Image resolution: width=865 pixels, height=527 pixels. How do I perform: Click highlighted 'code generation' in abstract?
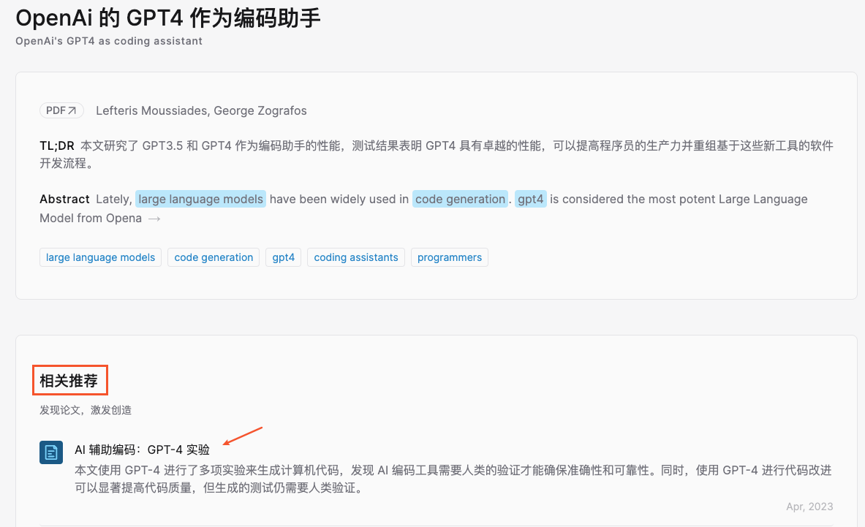pyautogui.click(x=460, y=199)
